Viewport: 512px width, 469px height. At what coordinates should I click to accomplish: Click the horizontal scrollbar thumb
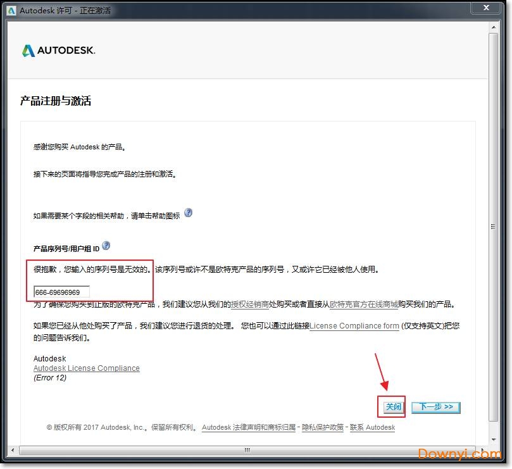pos(247,450)
